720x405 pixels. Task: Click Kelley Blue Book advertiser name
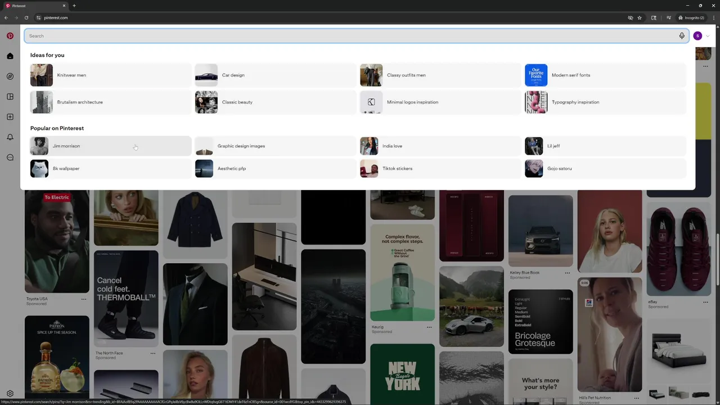tap(525, 273)
